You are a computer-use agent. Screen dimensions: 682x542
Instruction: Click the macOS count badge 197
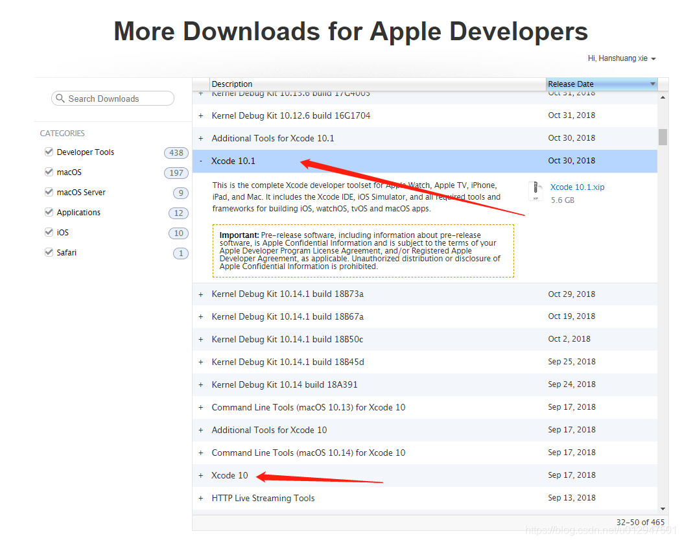[176, 172]
